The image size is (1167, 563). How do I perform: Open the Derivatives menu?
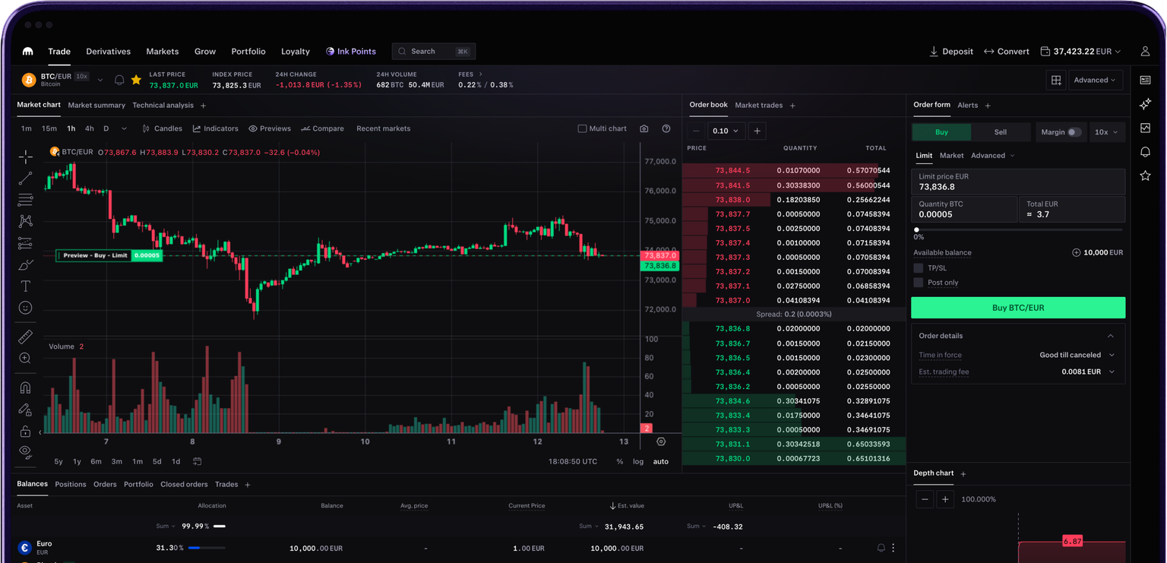pos(109,52)
